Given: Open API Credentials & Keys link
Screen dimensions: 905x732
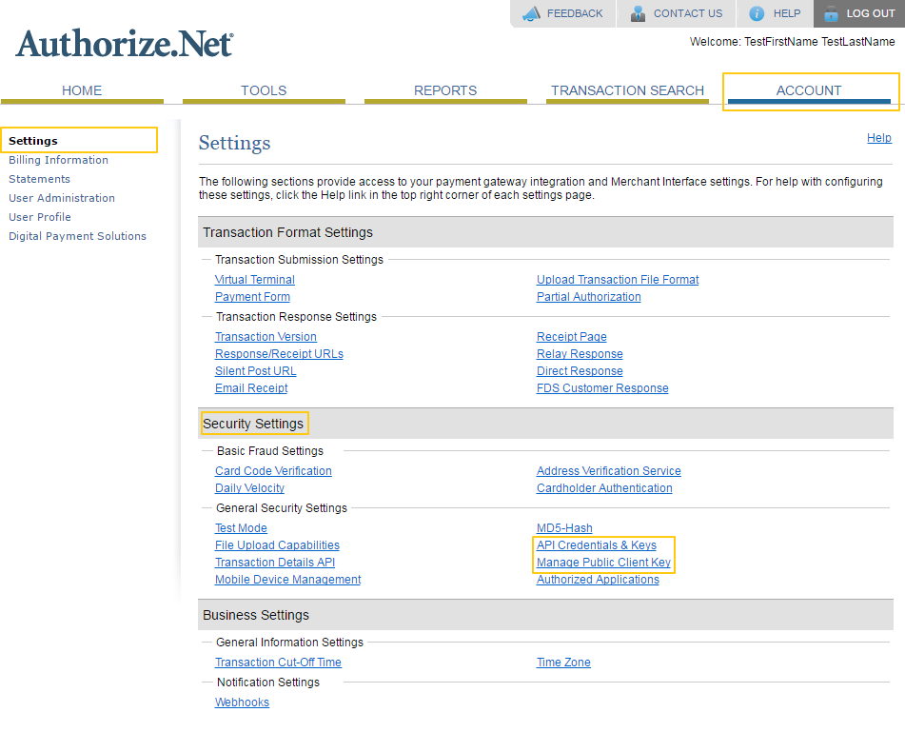Looking at the screenshot, I should [597, 545].
